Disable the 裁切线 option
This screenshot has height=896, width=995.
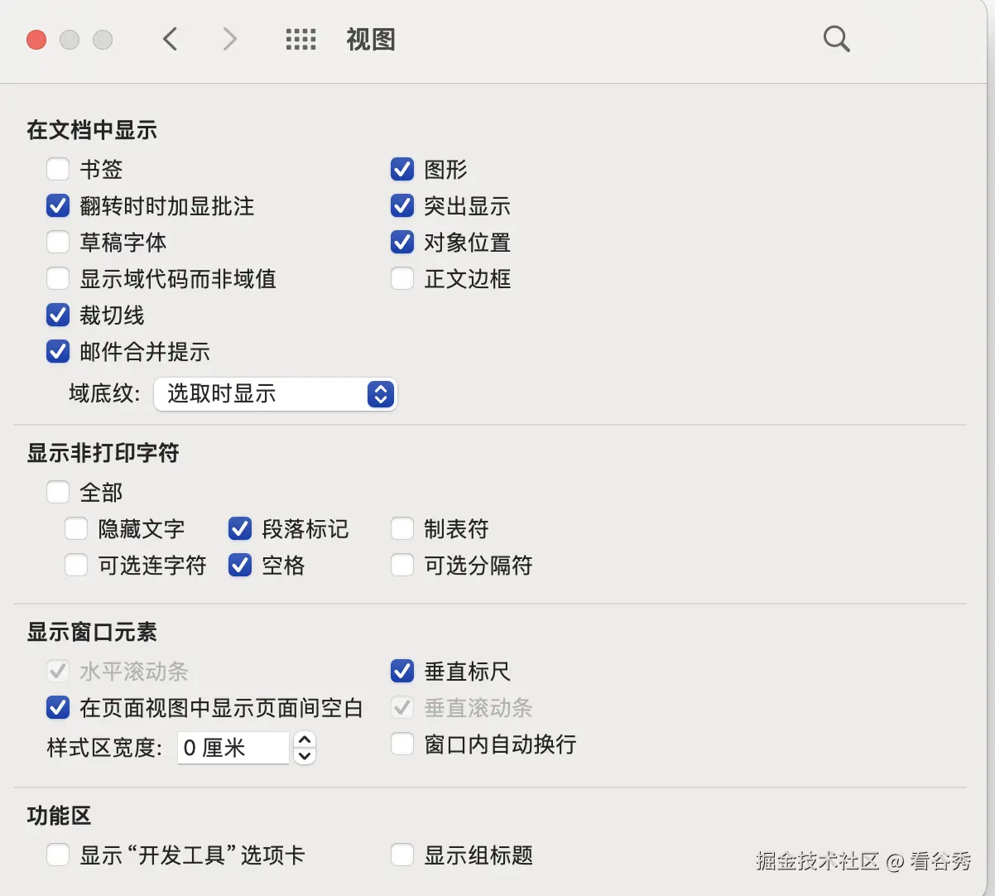tap(58, 315)
